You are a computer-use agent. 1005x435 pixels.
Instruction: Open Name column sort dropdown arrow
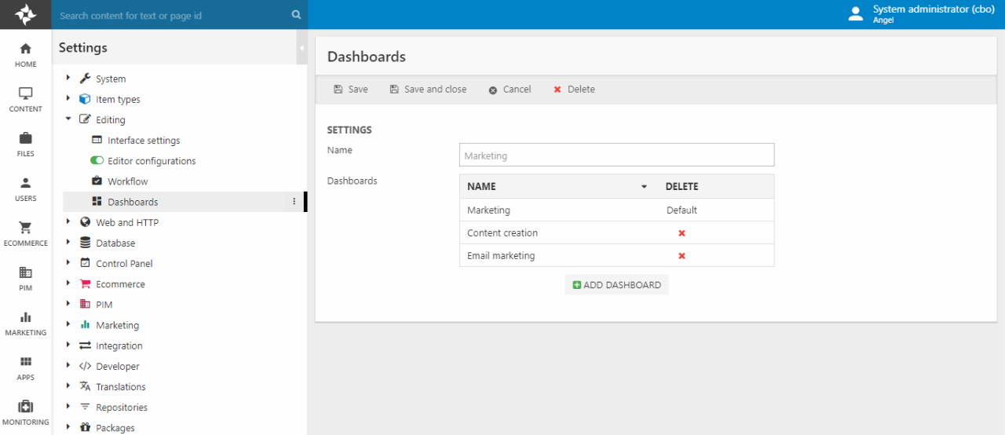[644, 187]
